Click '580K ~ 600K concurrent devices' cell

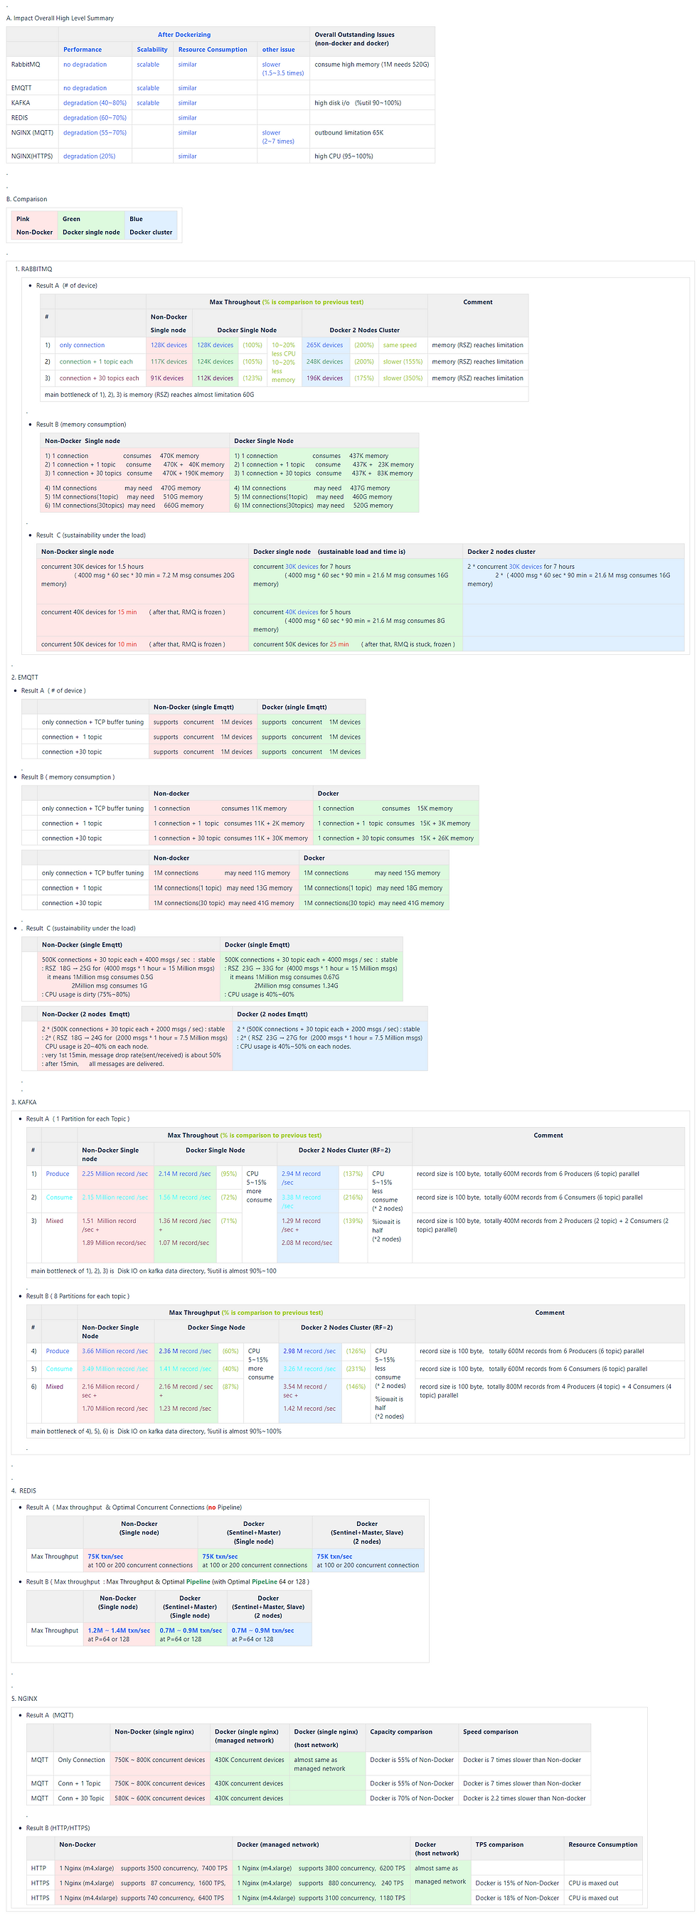[x=159, y=1799]
